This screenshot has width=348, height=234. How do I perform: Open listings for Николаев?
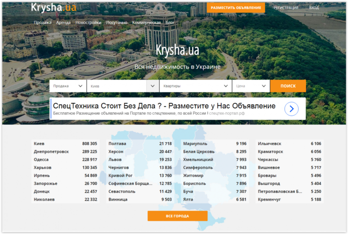(x=44, y=199)
